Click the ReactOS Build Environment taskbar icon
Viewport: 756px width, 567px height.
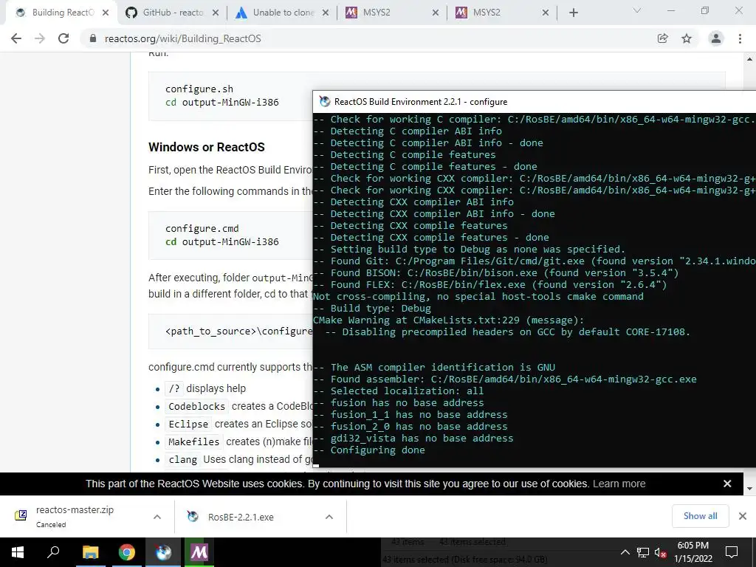click(163, 552)
